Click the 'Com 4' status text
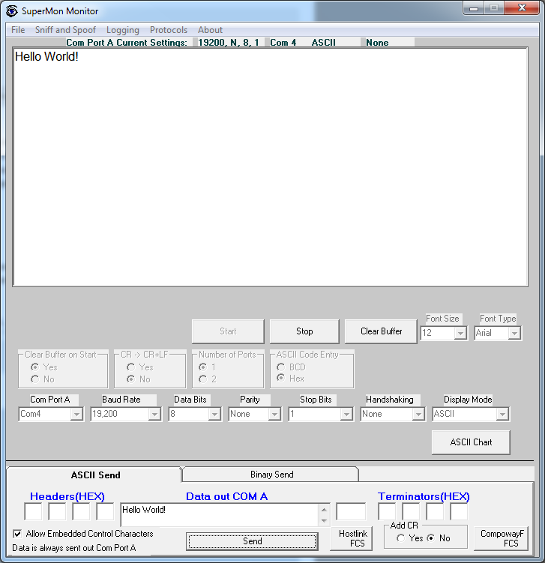Screen dimensions: 545x563 click(x=283, y=43)
